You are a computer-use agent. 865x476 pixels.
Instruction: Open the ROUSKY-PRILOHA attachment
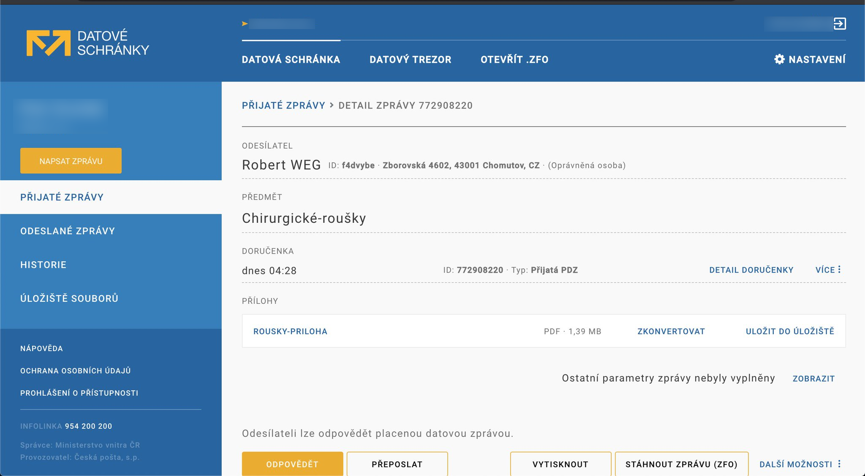(x=290, y=331)
